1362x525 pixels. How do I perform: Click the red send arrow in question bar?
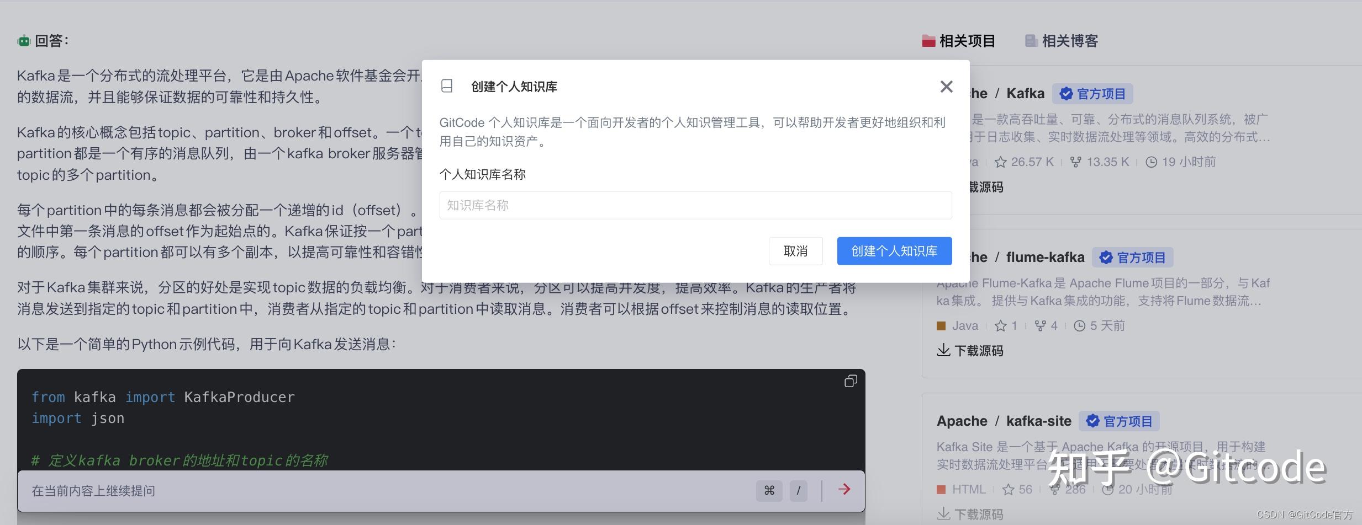click(844, 490)
